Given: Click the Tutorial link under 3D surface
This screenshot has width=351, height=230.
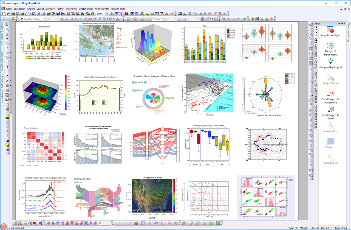Looking at the screenshot, I should click(x=63, y=113).
